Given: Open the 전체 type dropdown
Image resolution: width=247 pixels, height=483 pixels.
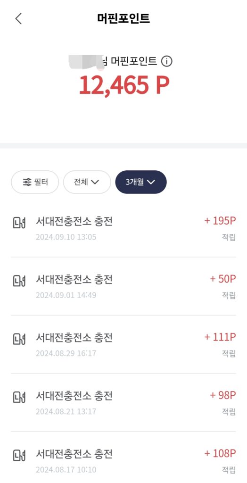Looking at the screenshot, I should tap(87, 182).
